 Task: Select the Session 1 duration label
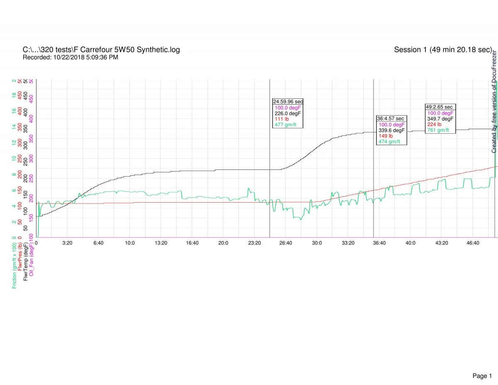click(442, 50)
